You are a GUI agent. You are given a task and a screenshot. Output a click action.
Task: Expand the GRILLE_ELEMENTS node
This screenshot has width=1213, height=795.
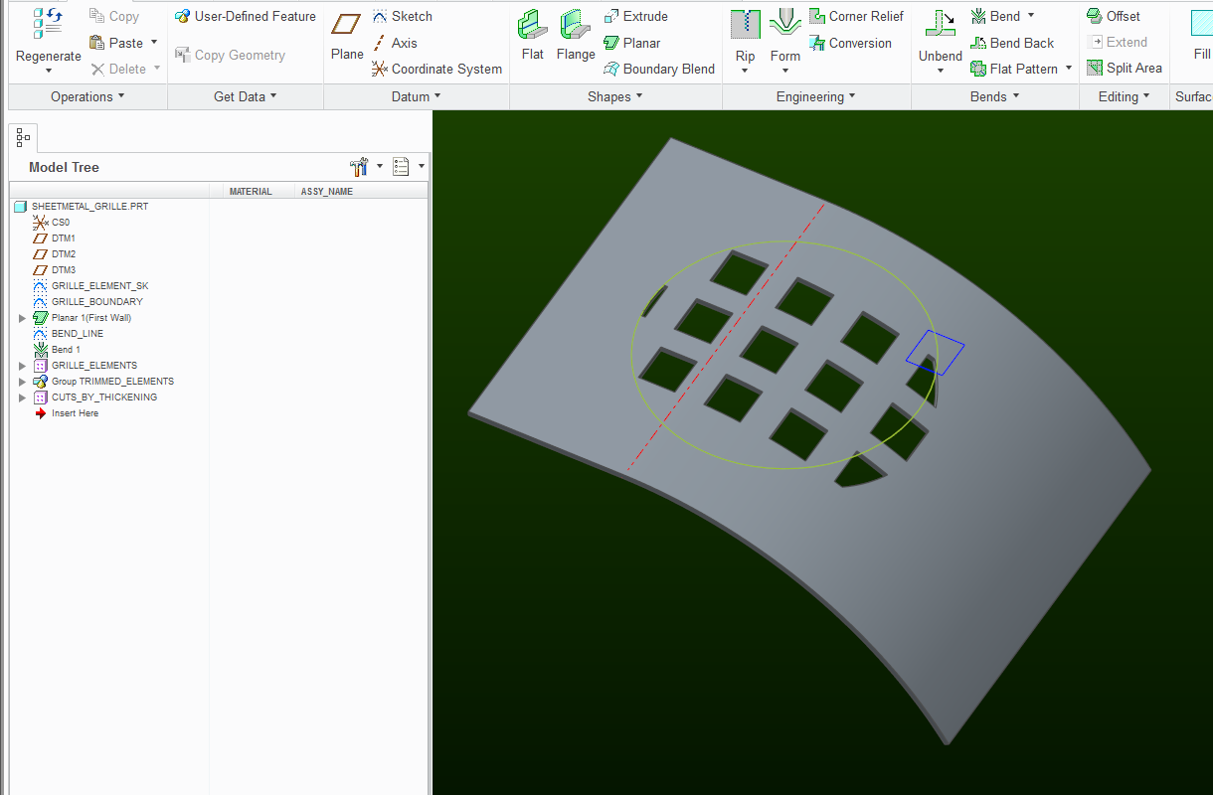coord(23,366)
